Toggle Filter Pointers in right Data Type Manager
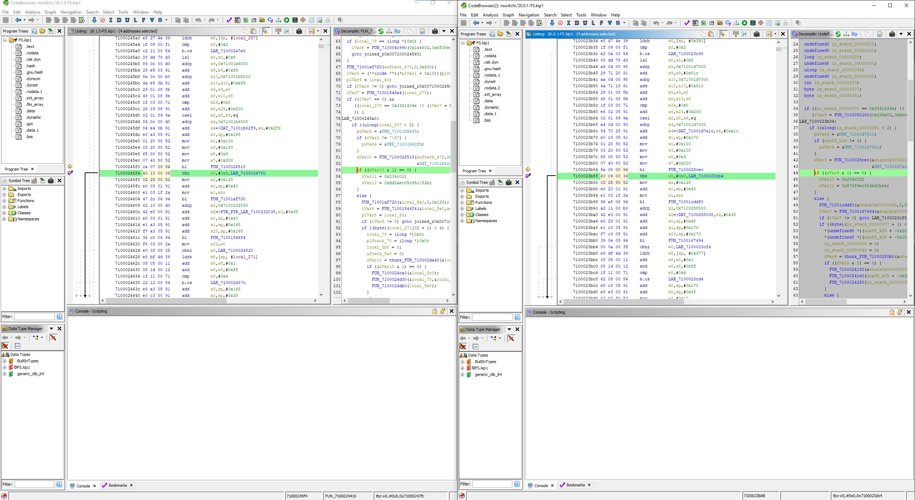The height and width of the screenshot is (500, 915). 463,347
